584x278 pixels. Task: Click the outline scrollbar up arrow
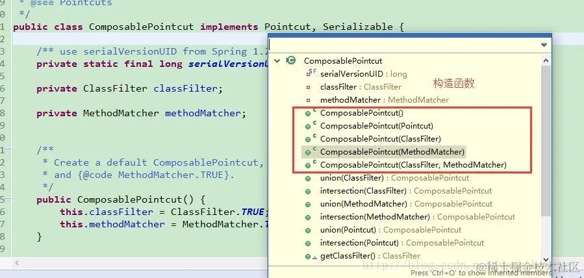click(546, 60)
